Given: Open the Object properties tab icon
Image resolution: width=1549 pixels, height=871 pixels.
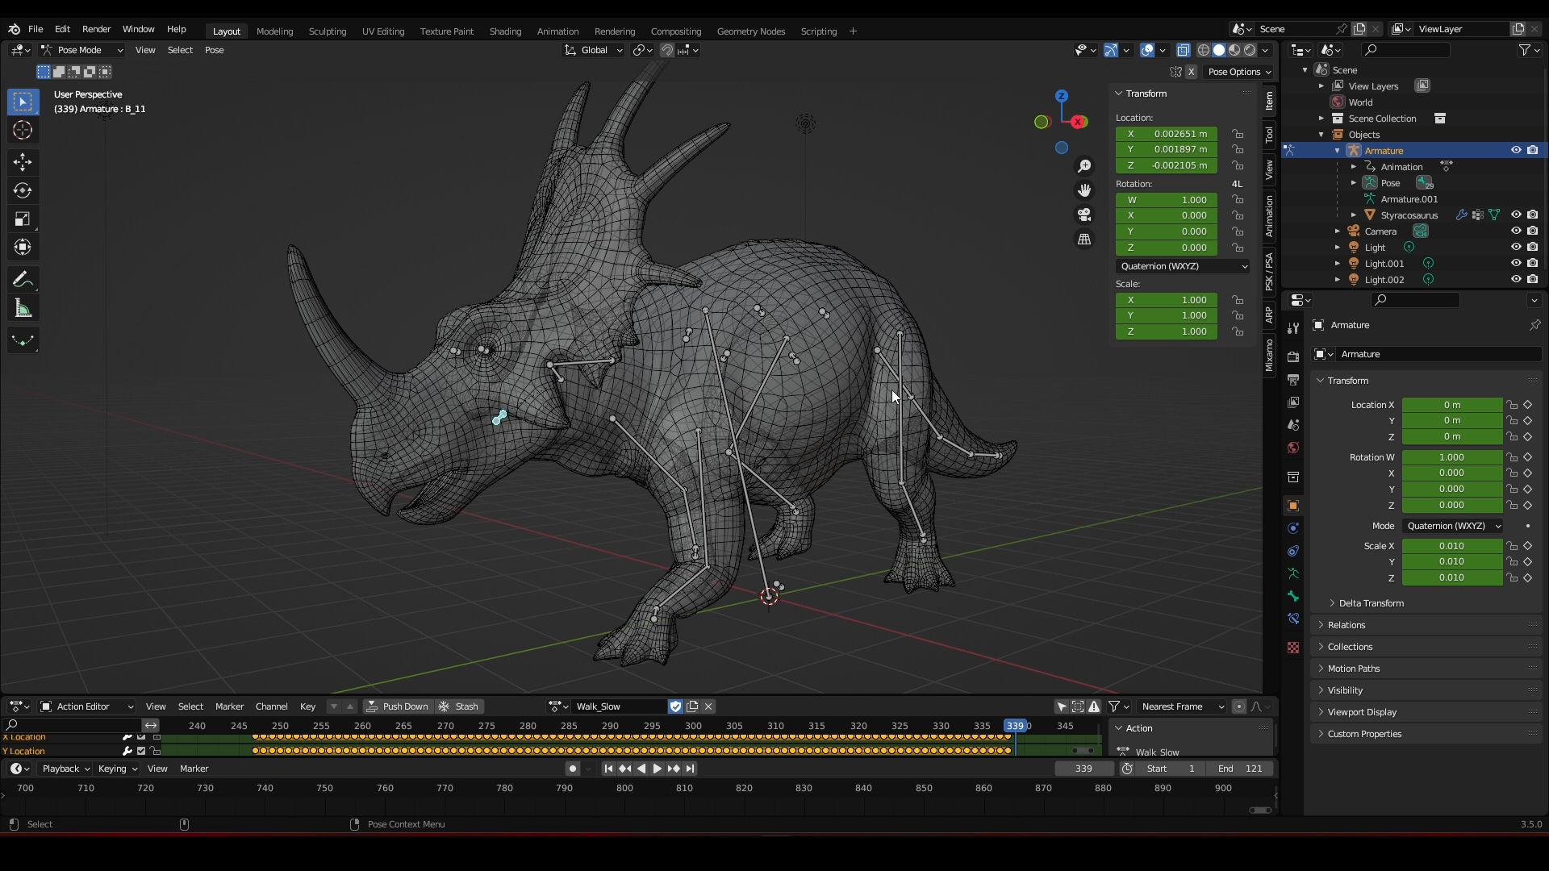Looking at the screenshot, I should [x=1293, y=506].
